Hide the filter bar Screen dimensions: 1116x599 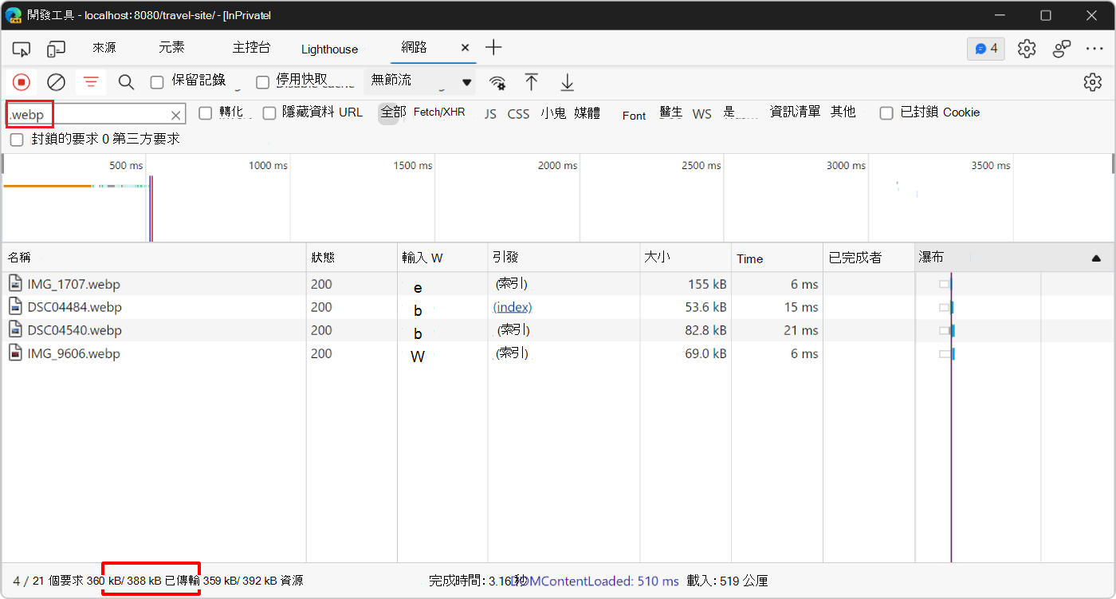click(90, 82)
